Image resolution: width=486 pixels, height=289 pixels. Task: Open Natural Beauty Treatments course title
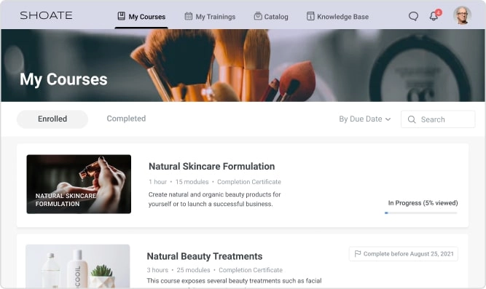(x=205, y=256)
